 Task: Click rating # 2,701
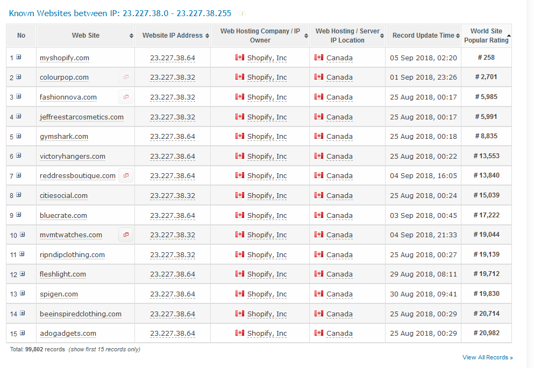point(486,77)
